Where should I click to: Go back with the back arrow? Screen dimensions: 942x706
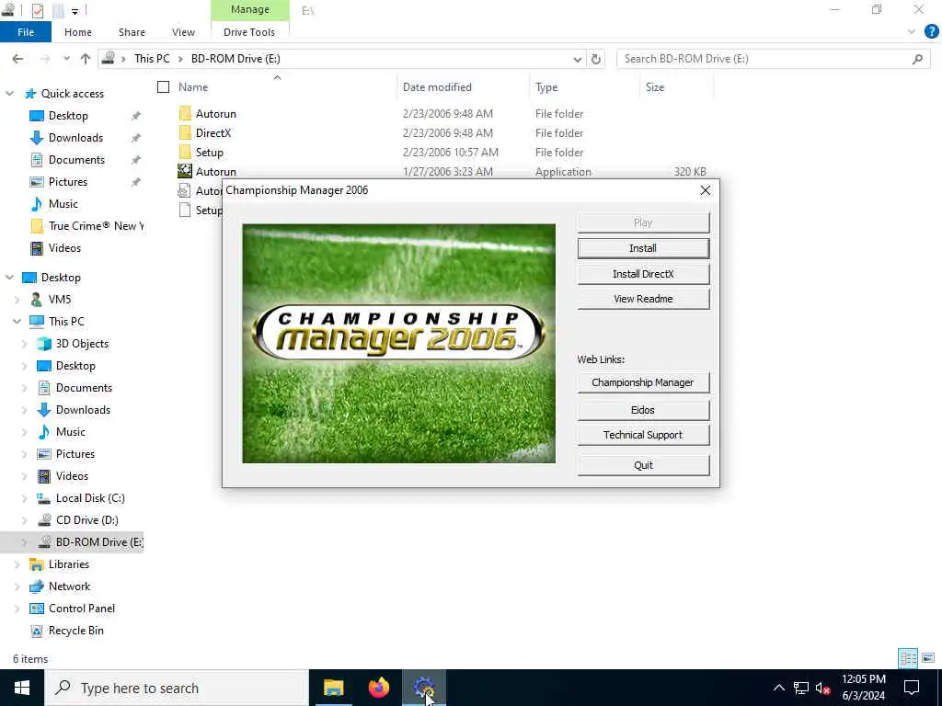coord(18,59)
